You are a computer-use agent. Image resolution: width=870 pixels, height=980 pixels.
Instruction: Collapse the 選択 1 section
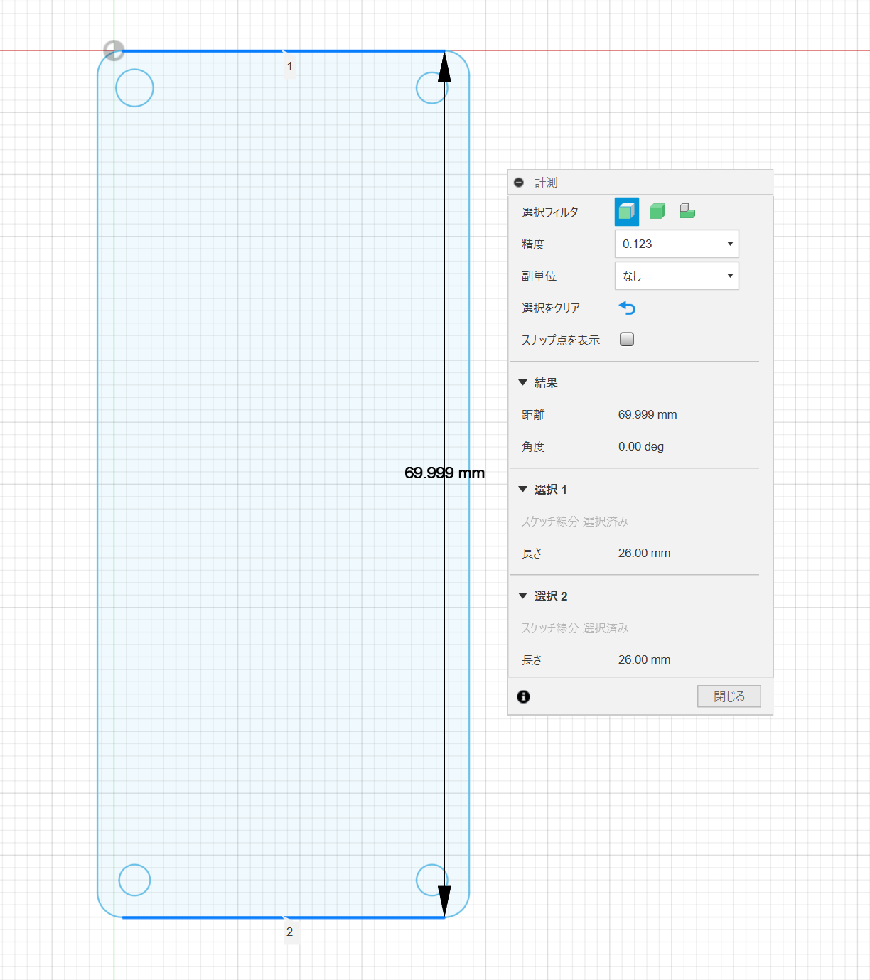523,490
